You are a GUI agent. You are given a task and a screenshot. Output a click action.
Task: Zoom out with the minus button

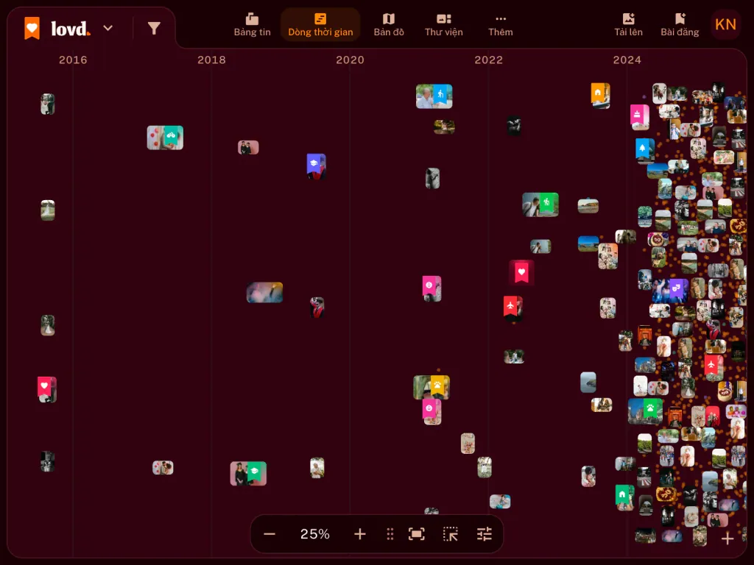tap(269, 534)
